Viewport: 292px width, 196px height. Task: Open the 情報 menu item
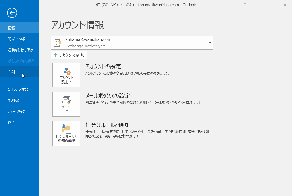tap(20, 28)
